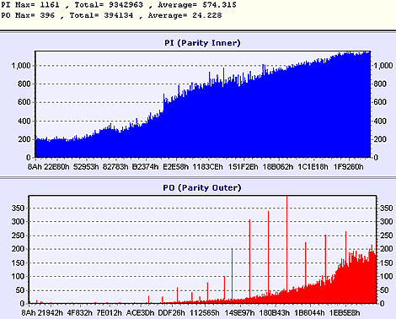This screenshot has width=396, height=319.
Task: Click the 149E97h label on the PO x-axis
Action: (240, 313)
